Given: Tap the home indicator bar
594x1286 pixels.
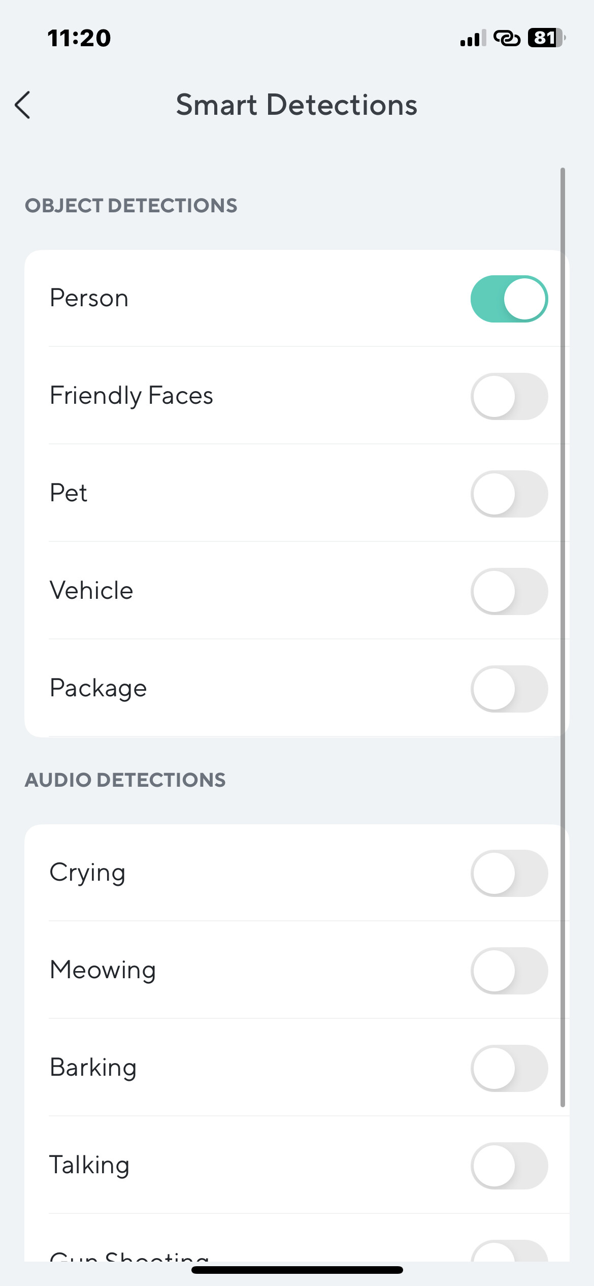Looking at the screenshot, I should [x=297, y=1270].
